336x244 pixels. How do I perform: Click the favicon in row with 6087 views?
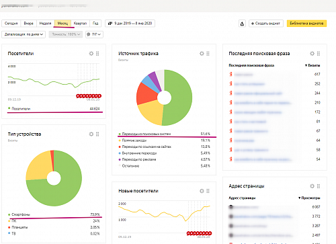pyautogui.click(x=231, y=207)
